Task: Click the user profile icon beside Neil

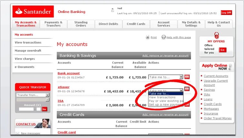Action: (x=113, y=10)
